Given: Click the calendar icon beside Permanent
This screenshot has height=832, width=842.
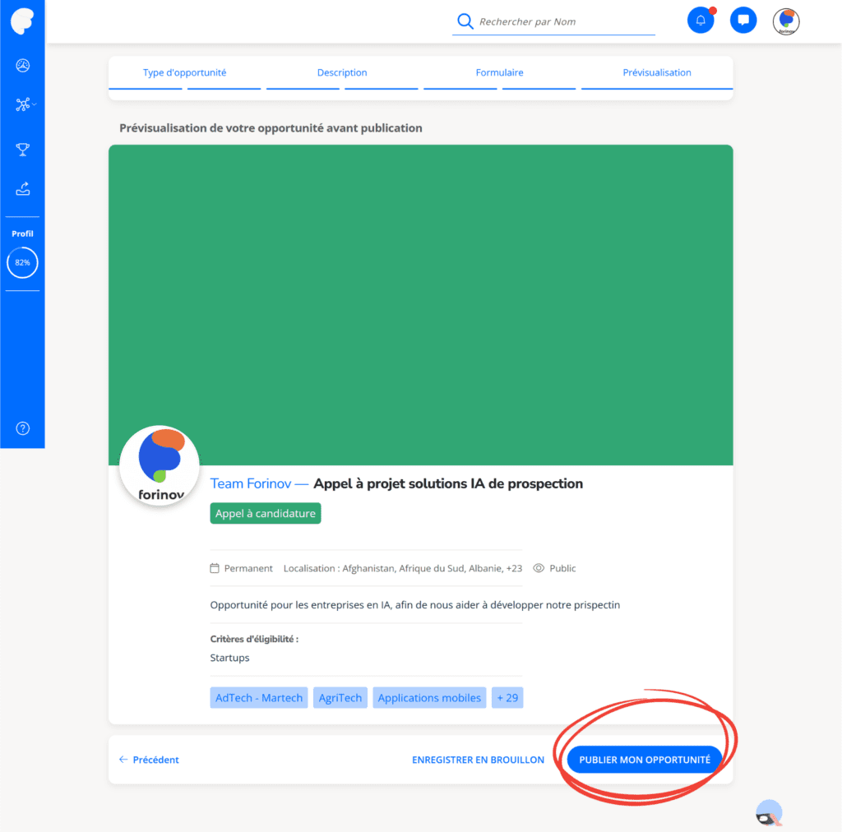Looking at the screenshot, I should (215, 568).
